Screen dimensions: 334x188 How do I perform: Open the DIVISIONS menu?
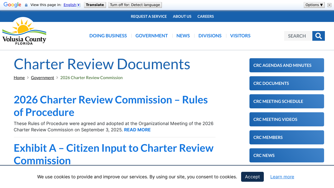(x=210, y=36)
